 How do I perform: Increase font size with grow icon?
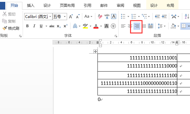coord(71,16)
